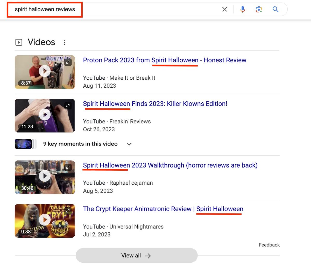Screen dimensions: 311x265
Task: Expand the Walkthrough thumbnail preview icon
Action: 68,167
